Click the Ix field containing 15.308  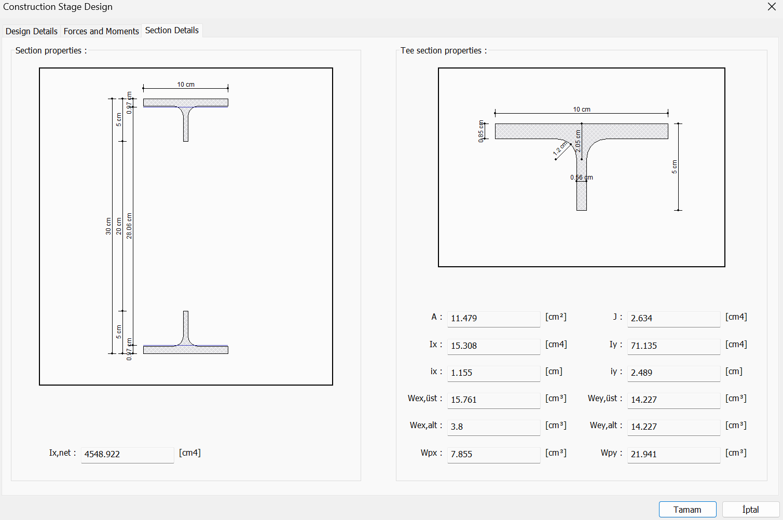(493, 346)
